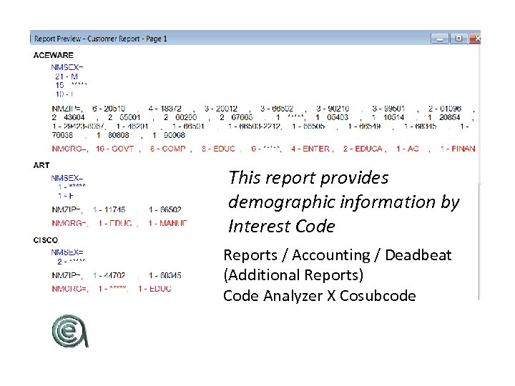Click the ACEWARE NMSEX= label
Image resolution: width=515 pixels, height=386 pixels.
click(67, 67)
